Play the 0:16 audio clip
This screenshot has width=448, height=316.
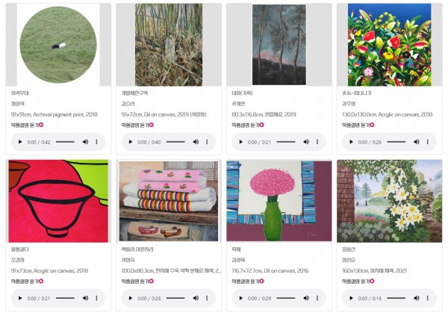click(x=351, y=298)
